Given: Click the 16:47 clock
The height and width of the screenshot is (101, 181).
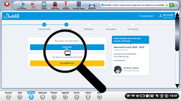Looking at the screenshot, I should [x=173, y=96].
